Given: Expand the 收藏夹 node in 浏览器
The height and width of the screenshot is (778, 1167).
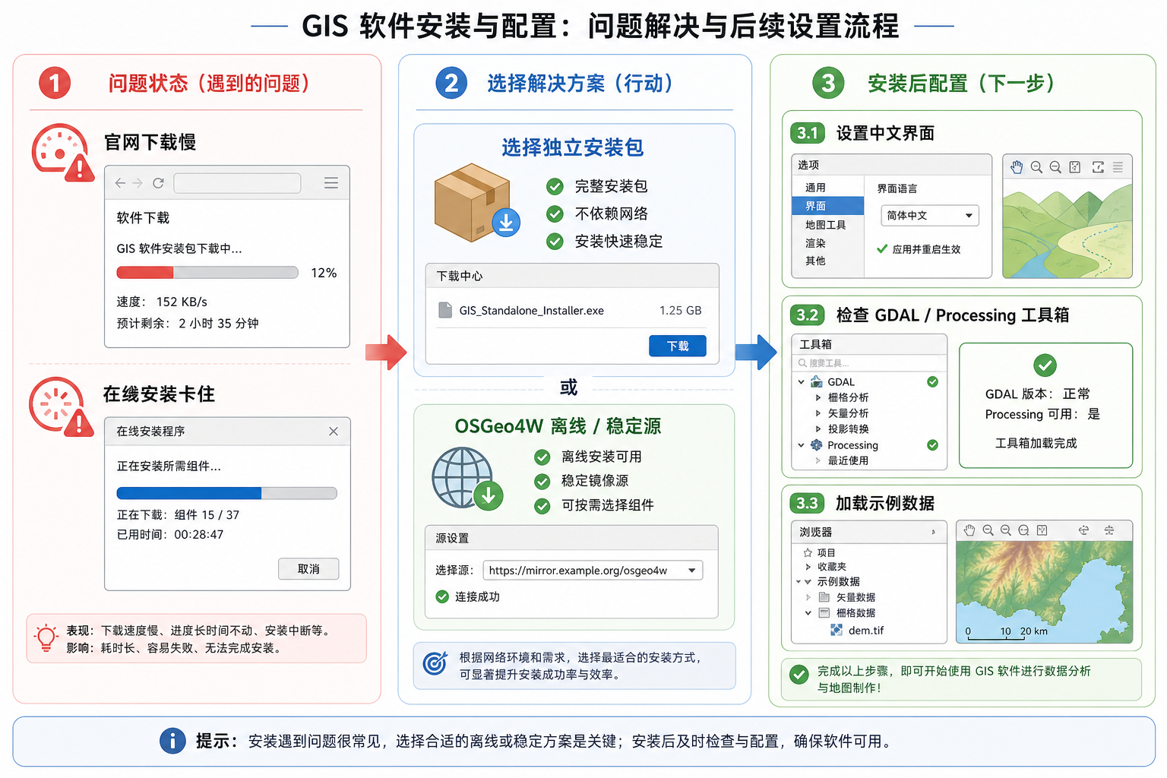Looking at the screenshot, I should 808,567.
